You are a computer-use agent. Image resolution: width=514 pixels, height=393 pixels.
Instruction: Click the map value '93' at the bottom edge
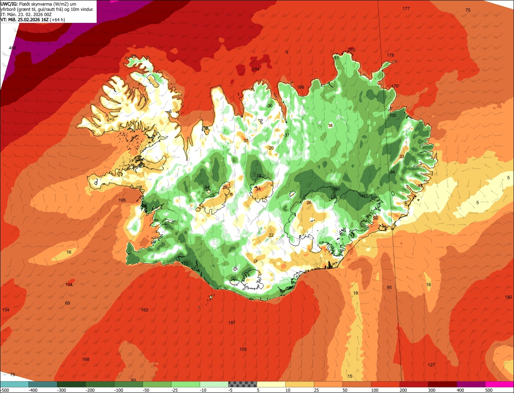point(133,380)
